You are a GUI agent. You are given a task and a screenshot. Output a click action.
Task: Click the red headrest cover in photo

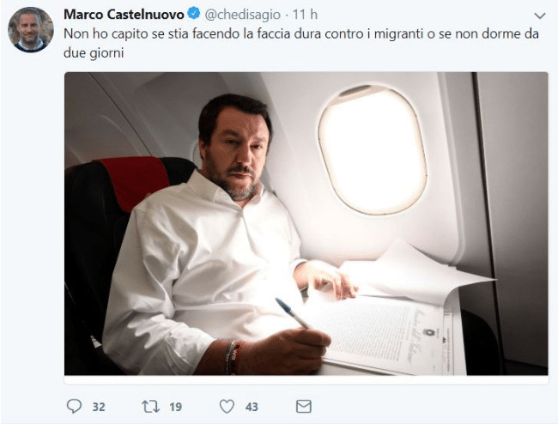[133, 181]
